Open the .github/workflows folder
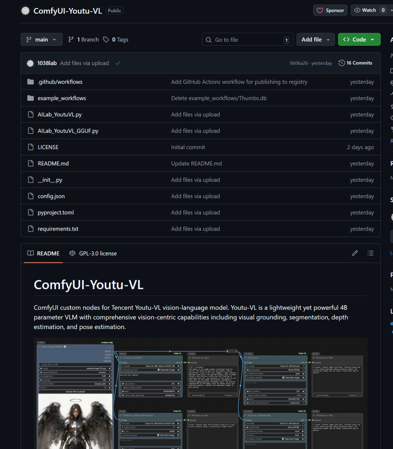The height and width of the screenshot is (449, 393). 60,82
